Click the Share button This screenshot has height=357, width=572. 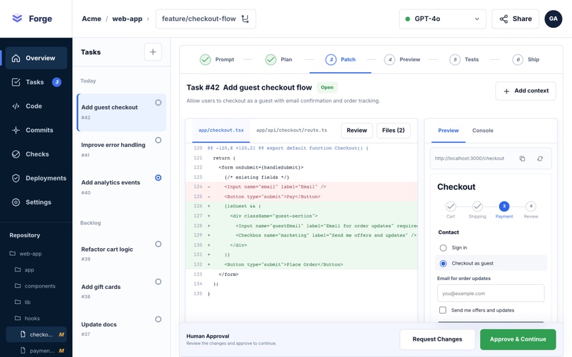515,19
